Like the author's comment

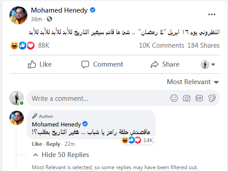[37, 144]
